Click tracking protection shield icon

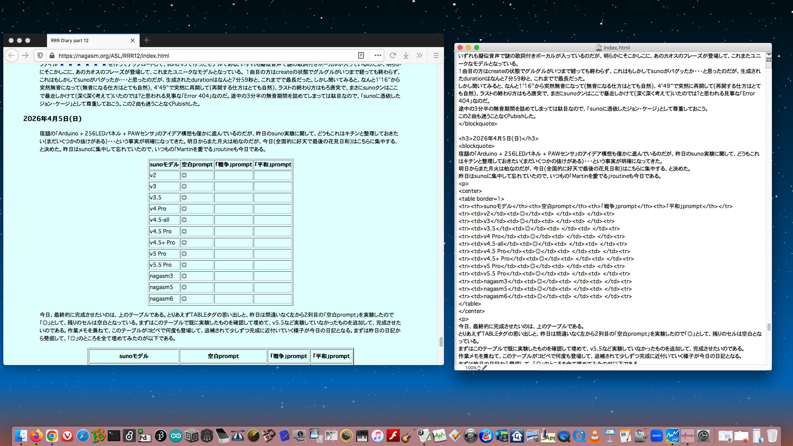point(40,55)
